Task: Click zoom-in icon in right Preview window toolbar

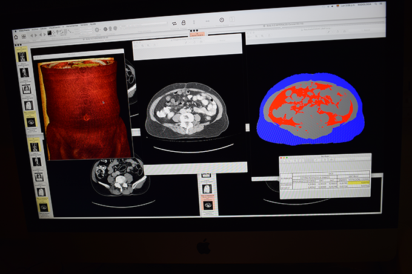Action: coord(262,36)
